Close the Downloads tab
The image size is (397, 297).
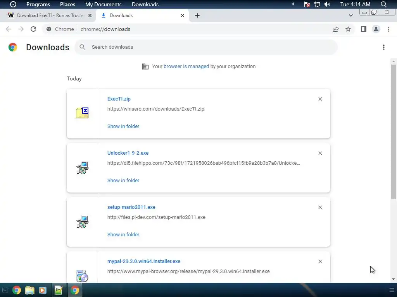pyautogui.click(x=183, y=15)
